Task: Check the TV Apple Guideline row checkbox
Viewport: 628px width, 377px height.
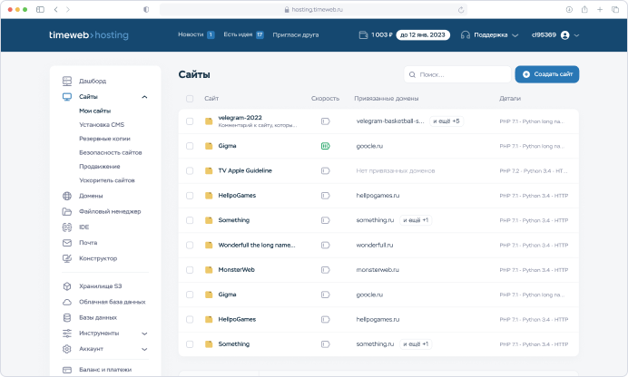Action: [x=190, y=170]
